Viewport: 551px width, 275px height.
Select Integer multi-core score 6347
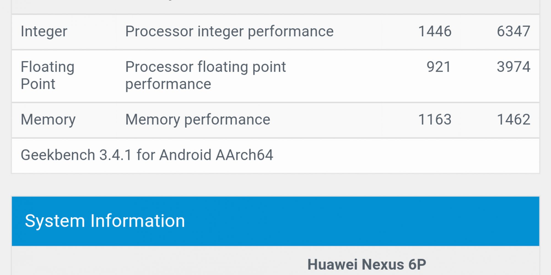point(514,31)
